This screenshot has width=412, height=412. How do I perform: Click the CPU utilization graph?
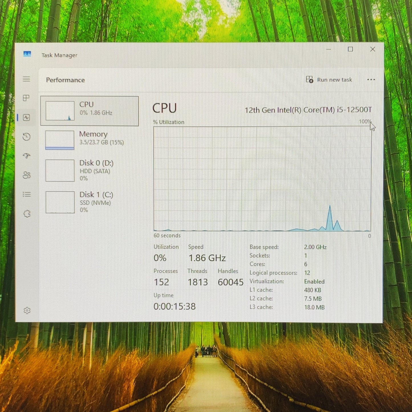[x=262, y=179]
